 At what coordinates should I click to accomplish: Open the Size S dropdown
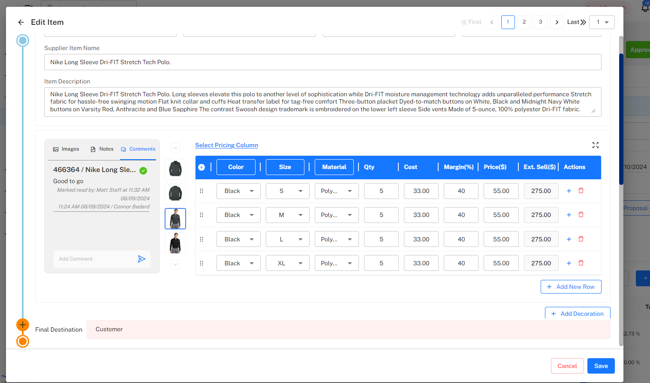288,191
